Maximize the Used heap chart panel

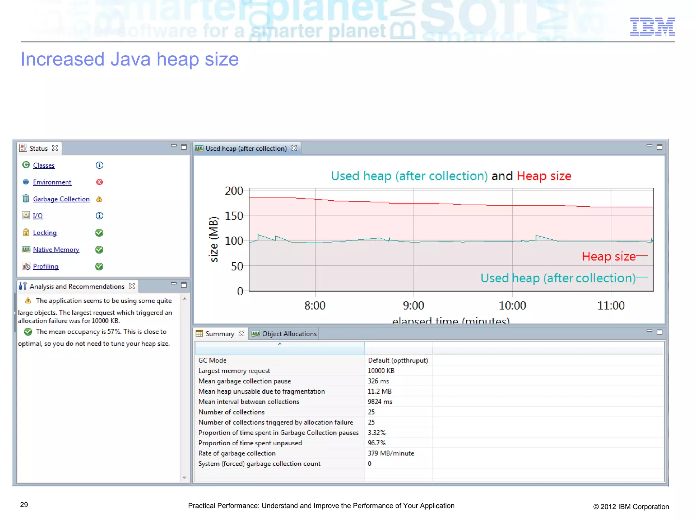(659, 147)
